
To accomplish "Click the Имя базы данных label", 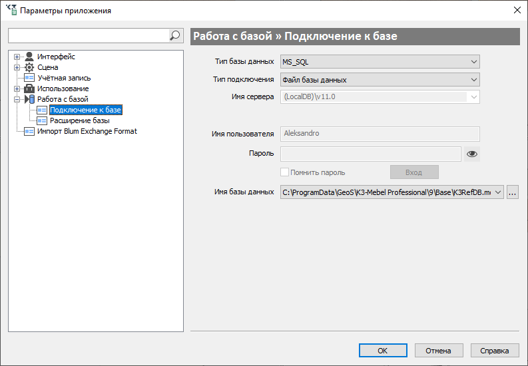I will pos(244,192).
